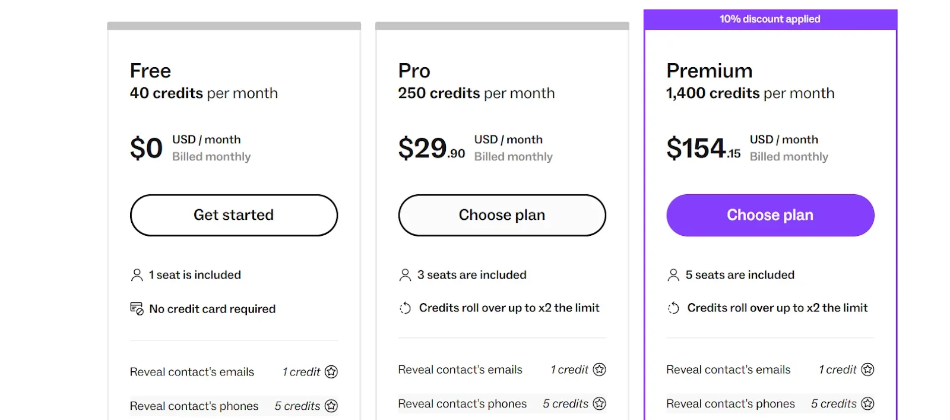Click Free plan email credit star icon
The image size is (950, 420).
click(331, 372)
